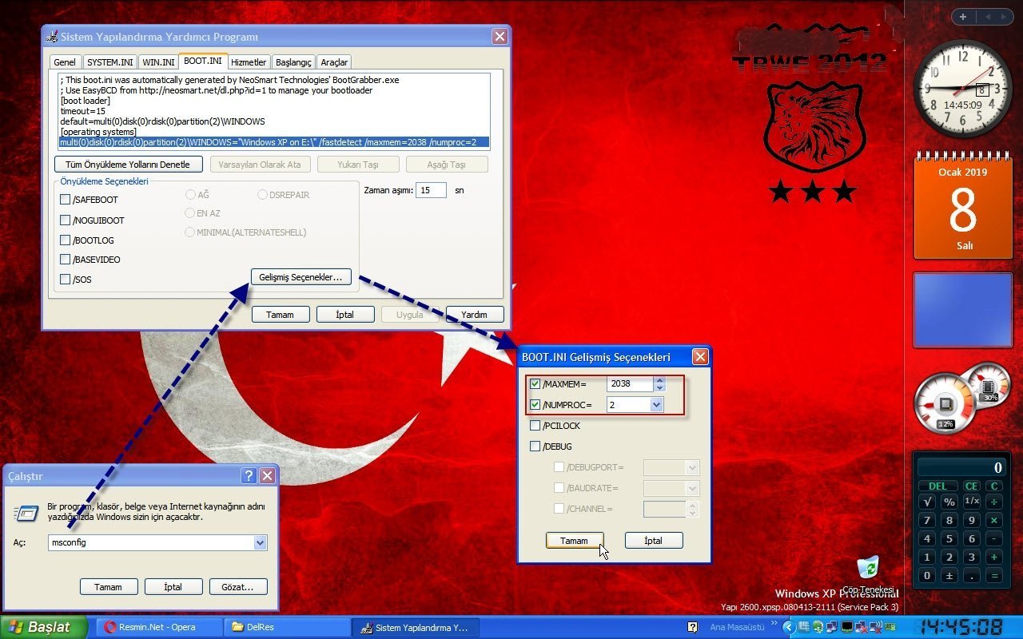
Task: Click Tamam in the Çalıştır dialog
Action: pos(109,587)
